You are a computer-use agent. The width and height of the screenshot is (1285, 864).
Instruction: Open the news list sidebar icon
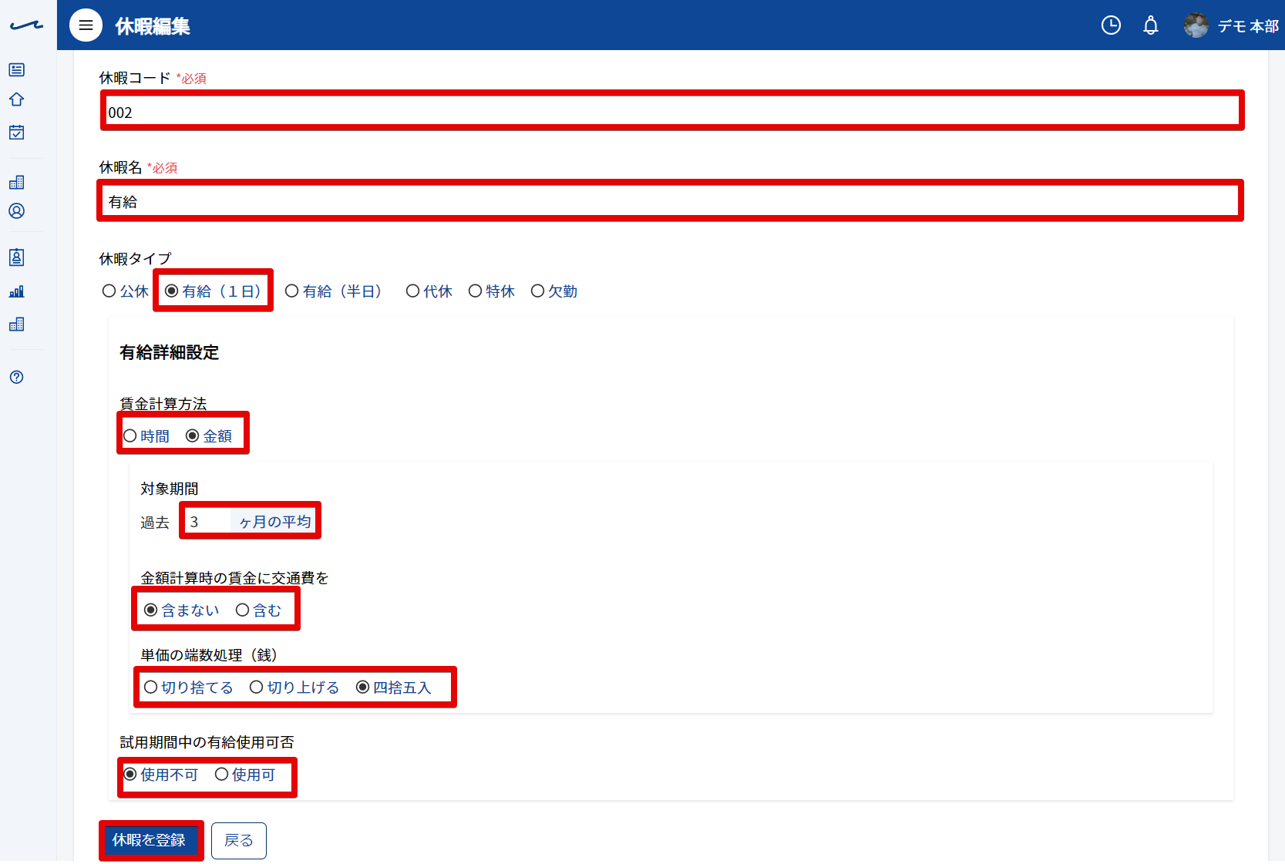[x=16, y=70]
